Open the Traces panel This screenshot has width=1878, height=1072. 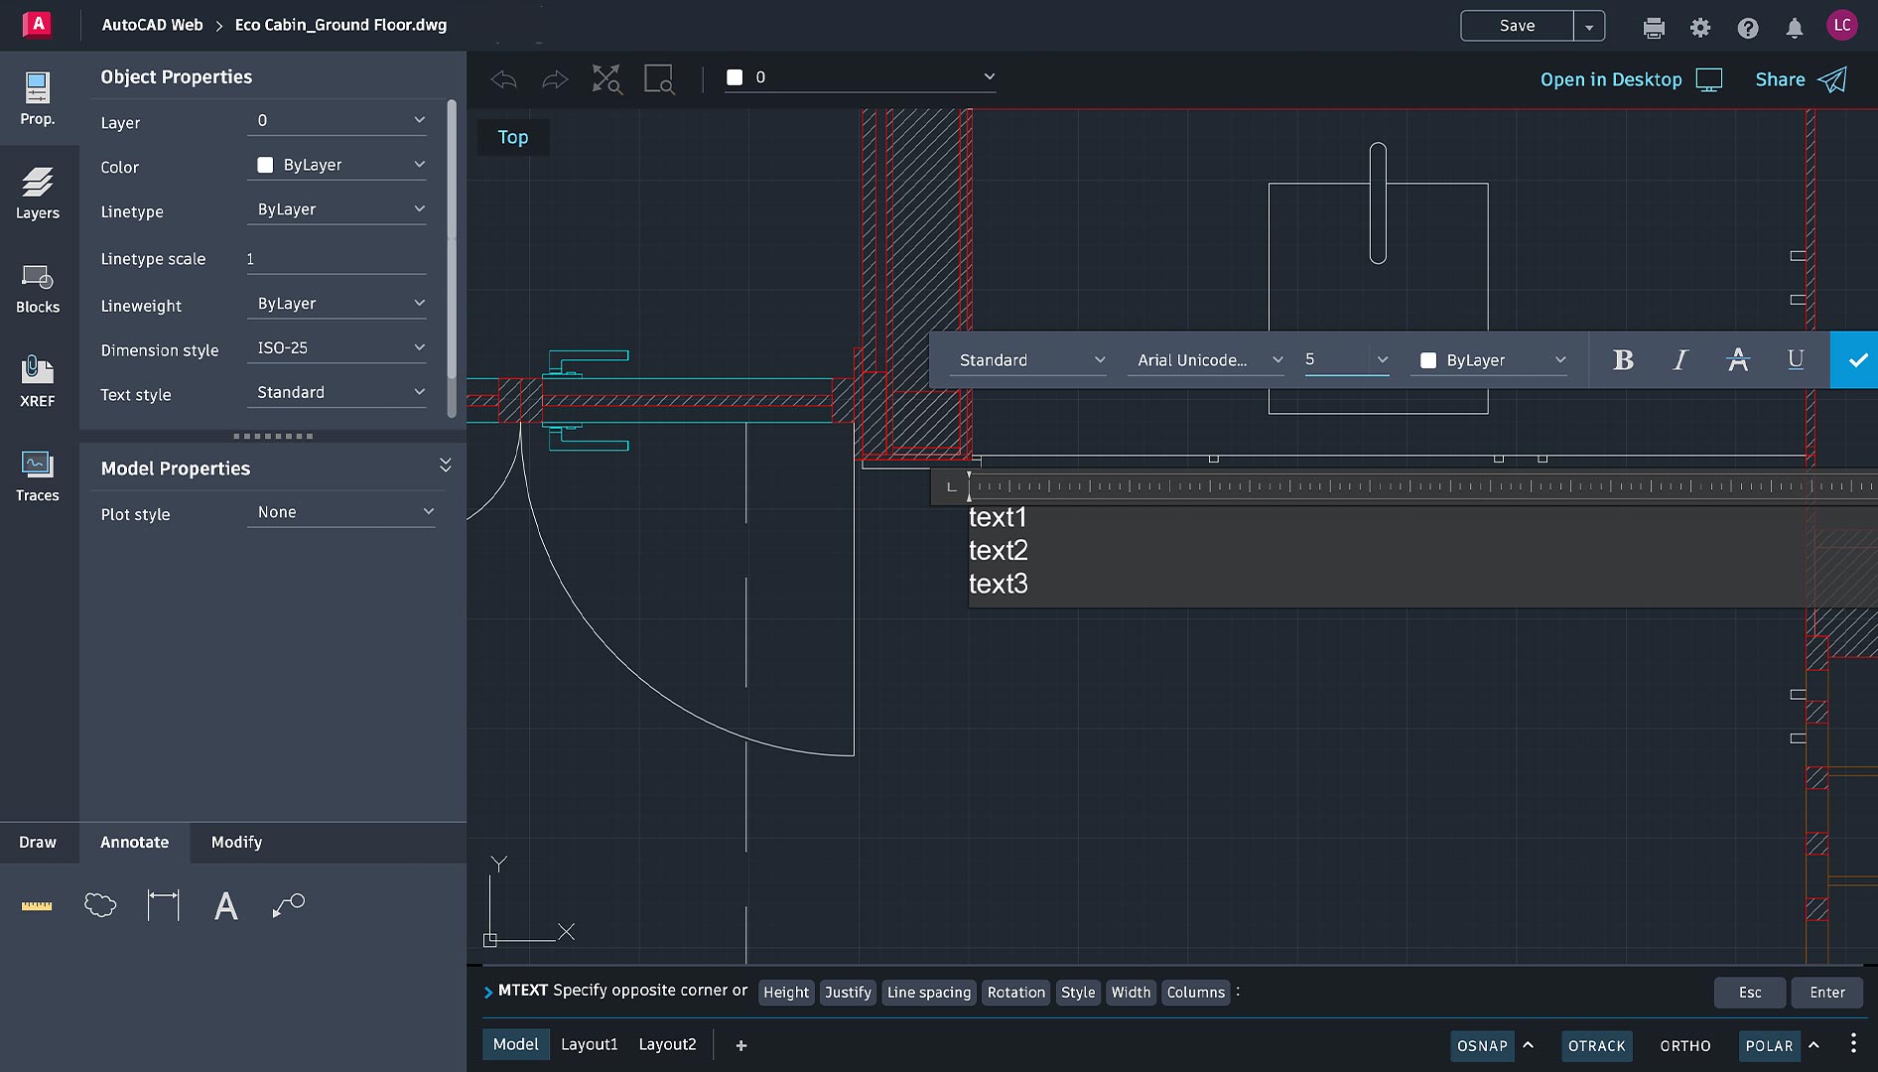click(x=38, y=475)
